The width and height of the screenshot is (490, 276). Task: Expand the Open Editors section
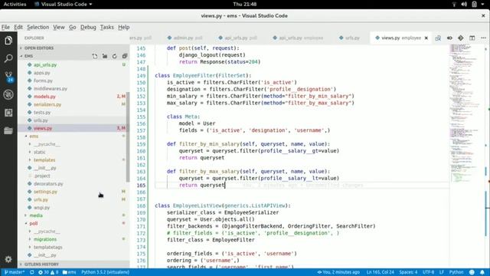(73, 48)
